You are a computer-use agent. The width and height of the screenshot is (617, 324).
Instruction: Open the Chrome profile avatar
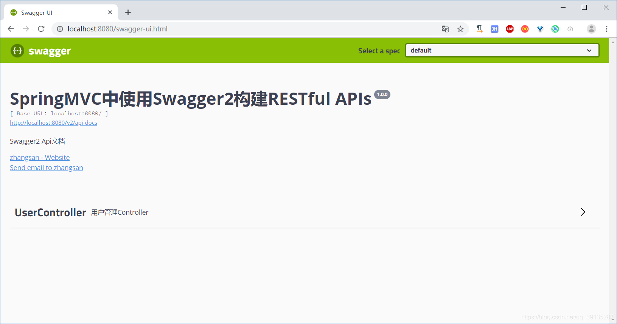point(591,29)
